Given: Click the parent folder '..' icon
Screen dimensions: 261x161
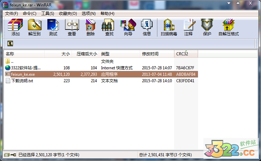Looking at the screenshot, I should (x=8, y=61).
